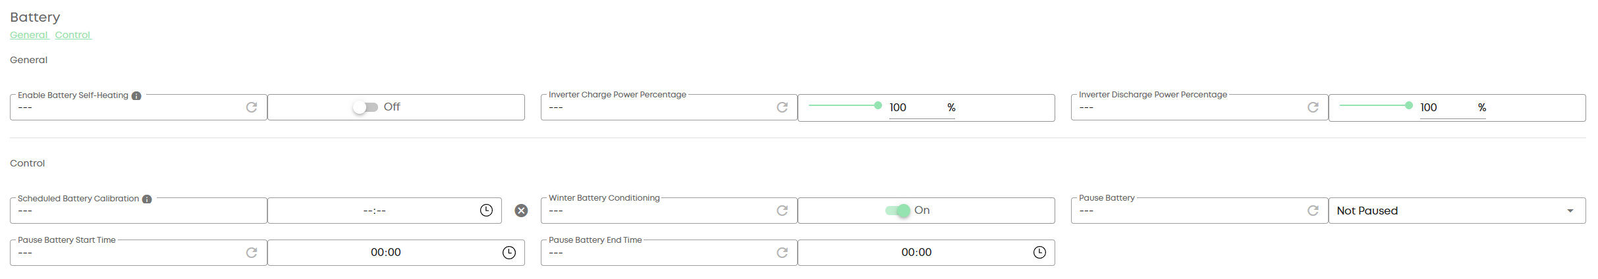
Task: Turn off Winter Battery Conditioning switch
Action: 898,211
